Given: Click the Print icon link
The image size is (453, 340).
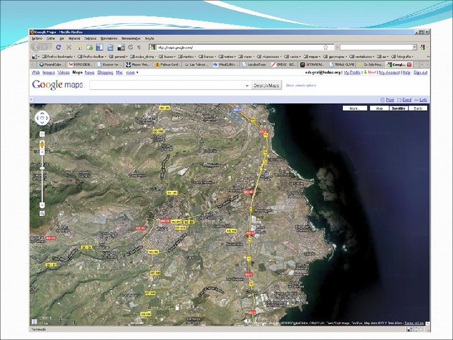Looking at the screenshot, I should pyautogui.click(x=388, y=99).
